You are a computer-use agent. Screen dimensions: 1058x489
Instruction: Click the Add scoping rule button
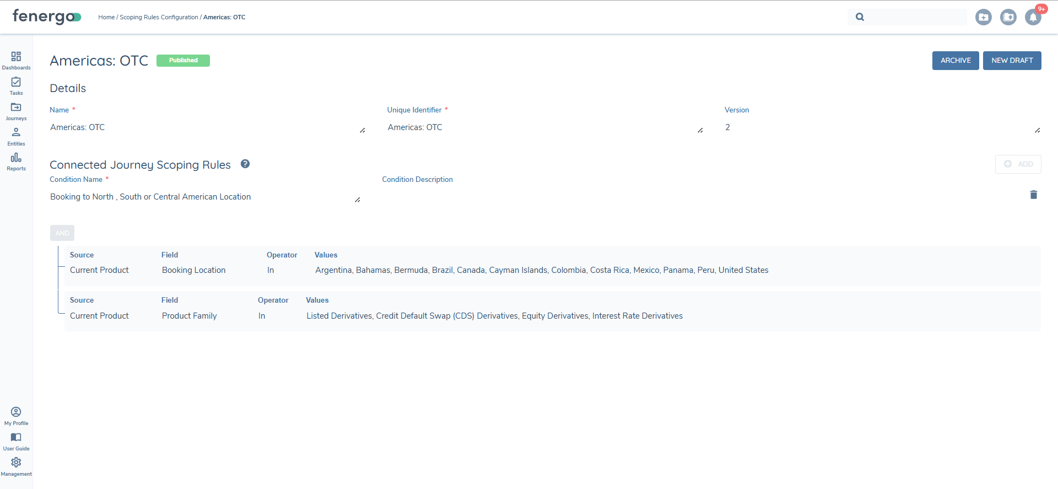1018,164
